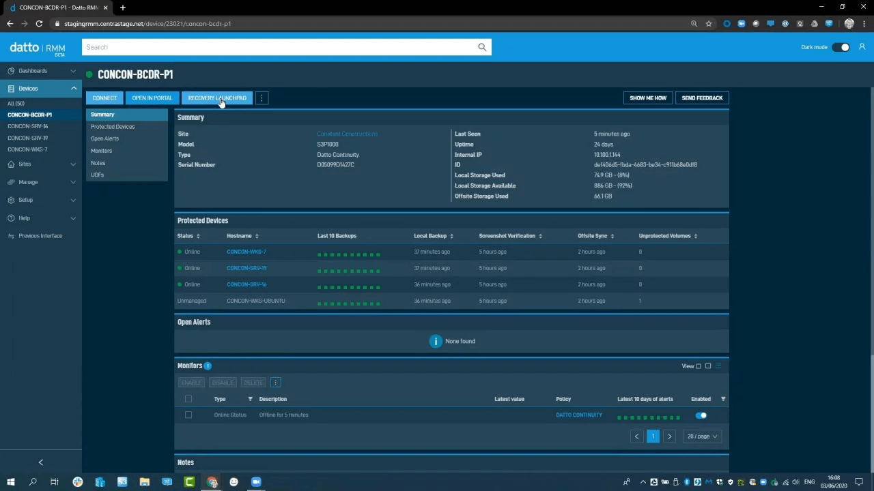Open the Setup section icon in sidebar
This screenshot has width=874, height=491.
click(12, 200)
